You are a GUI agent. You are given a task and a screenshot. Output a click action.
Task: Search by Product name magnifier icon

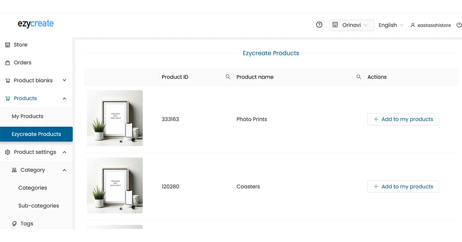(359, 77)
